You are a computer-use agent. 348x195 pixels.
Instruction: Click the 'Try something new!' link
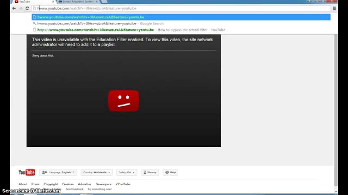point(100,189)
